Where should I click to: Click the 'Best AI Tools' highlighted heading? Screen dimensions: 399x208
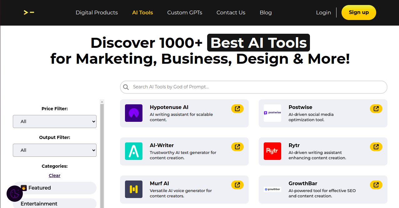click(259, 43)
